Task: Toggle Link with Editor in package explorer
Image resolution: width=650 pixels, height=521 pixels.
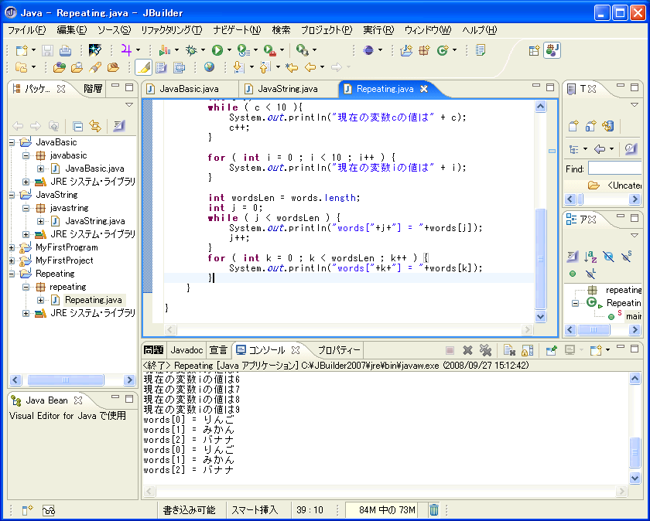Action: click(95, 126)
